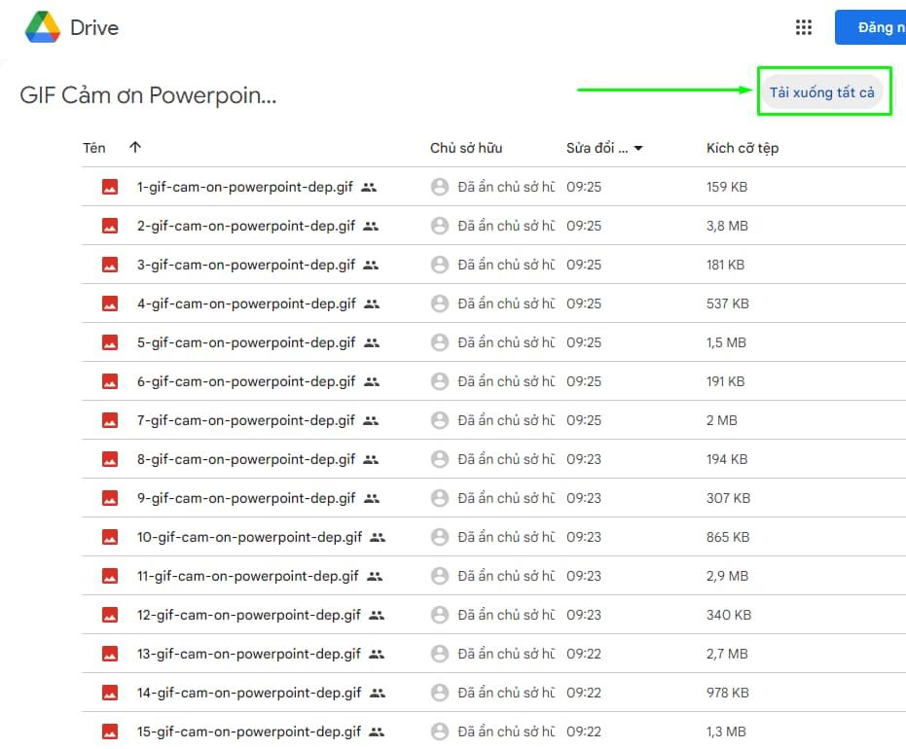This screenshot has height=749, width=906.
Task: Open the Google apps grid
Action: 803,26
